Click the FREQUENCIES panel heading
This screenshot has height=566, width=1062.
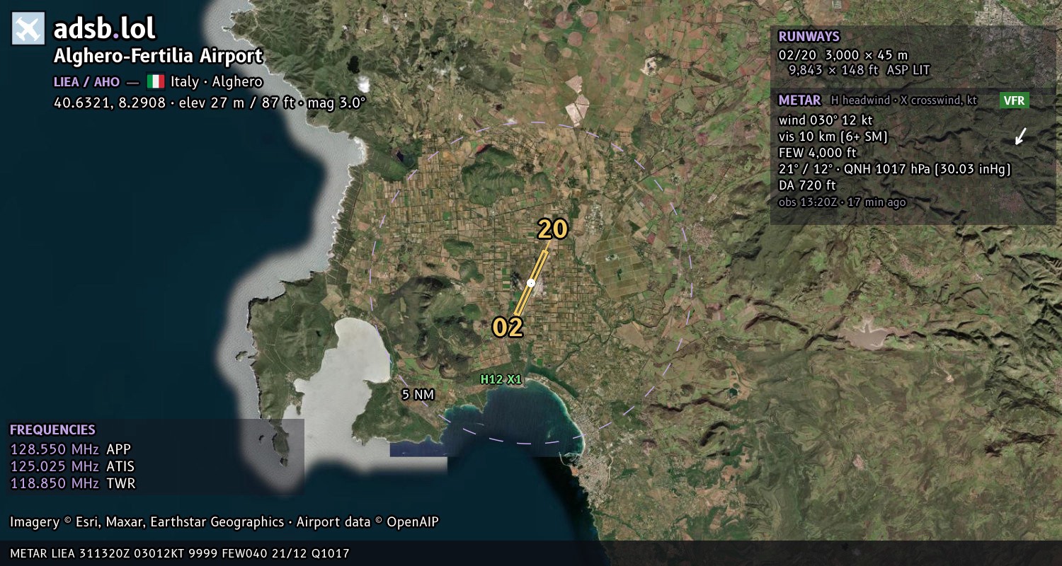tap(52, 429)
